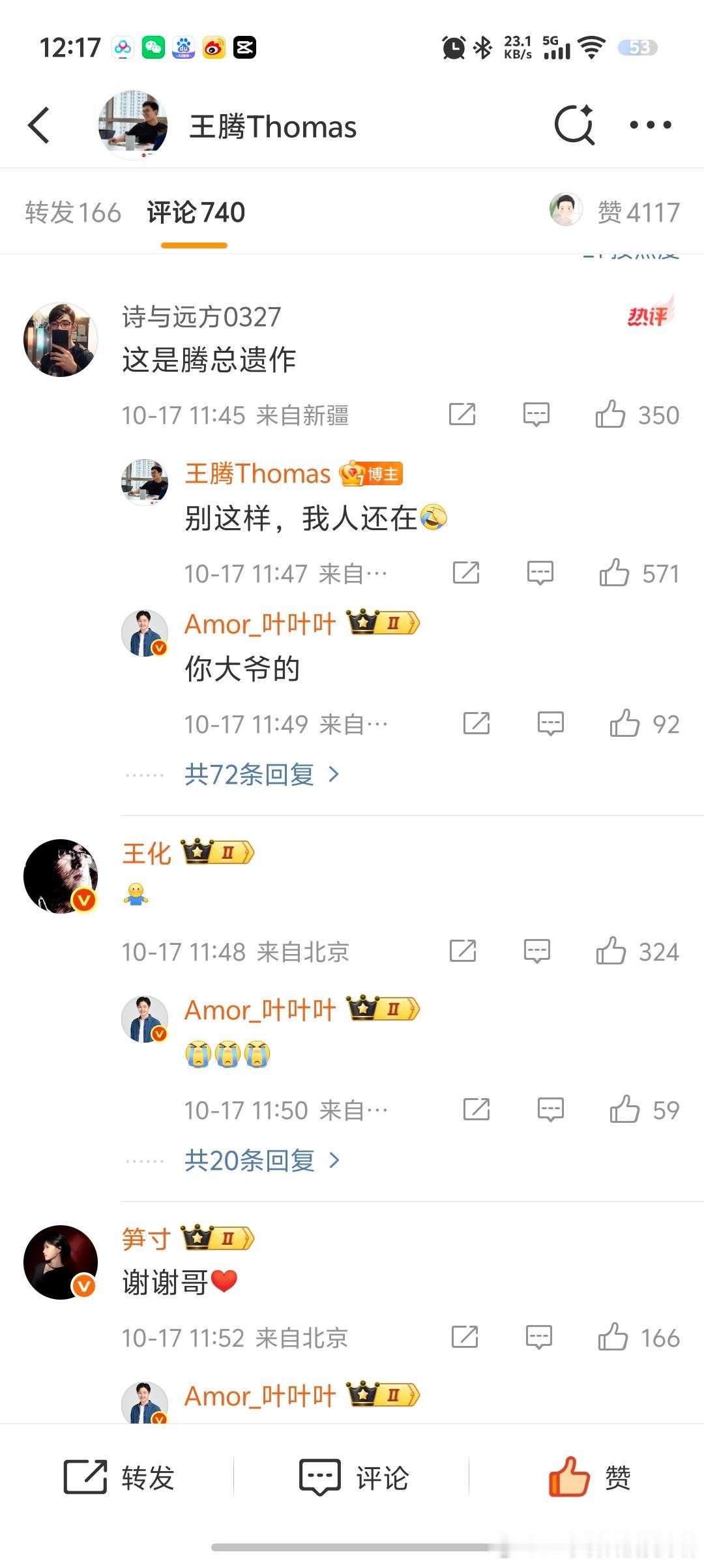
Task: Open 王化's profile avatar
Action: tap(61, 876)
